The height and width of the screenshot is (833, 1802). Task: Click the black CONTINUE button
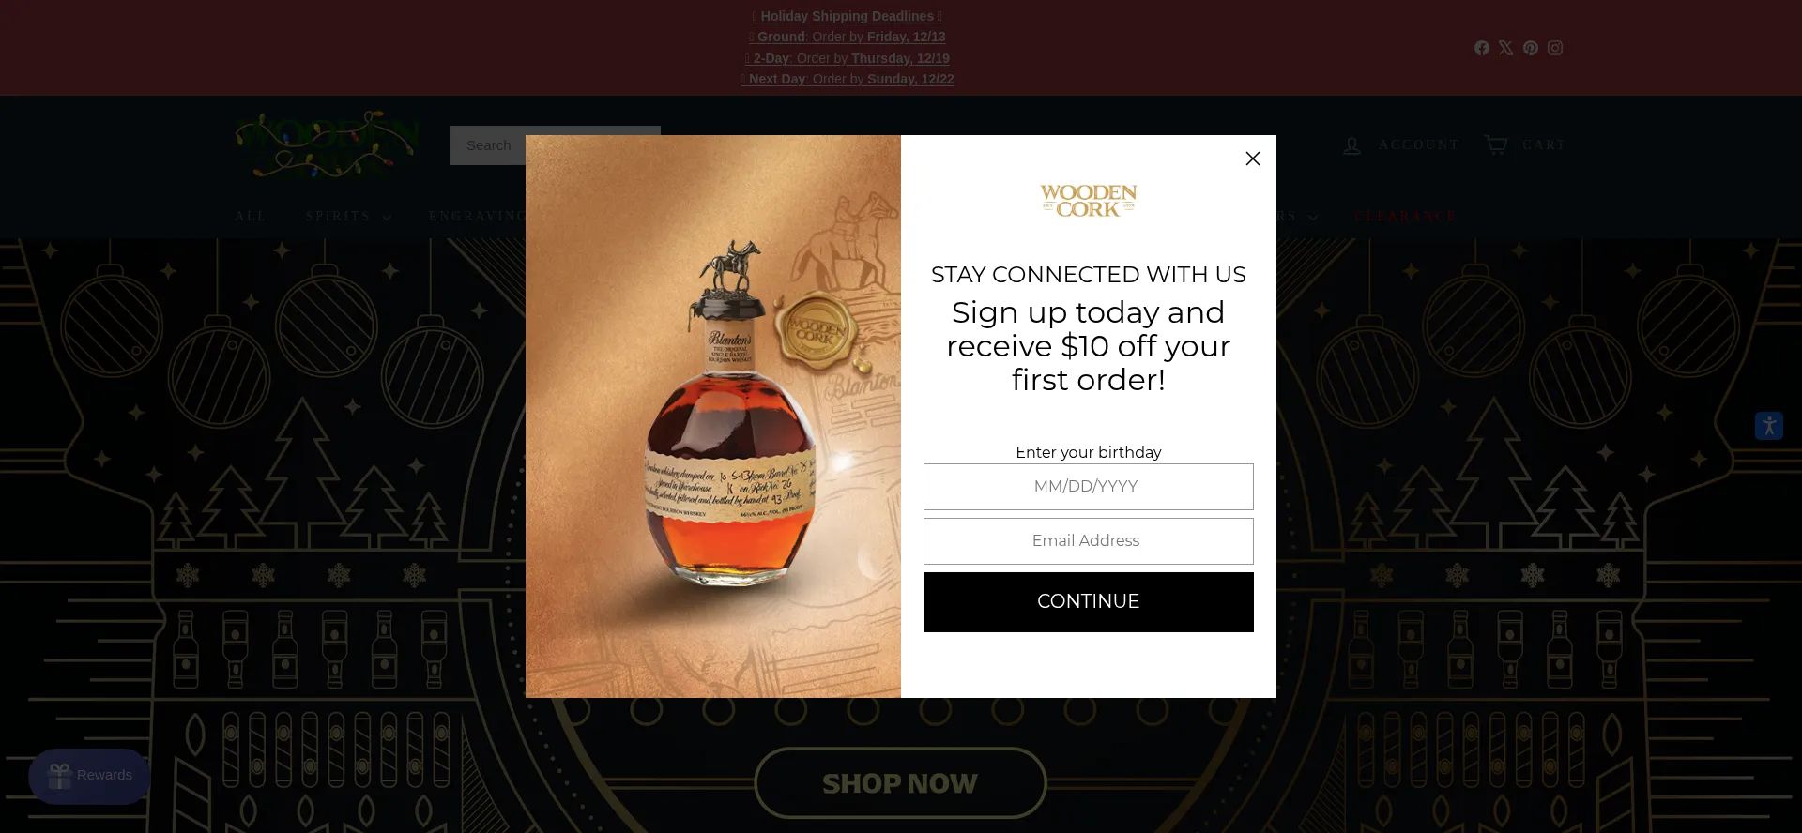pyautogui.click(x=1088, y=602)
